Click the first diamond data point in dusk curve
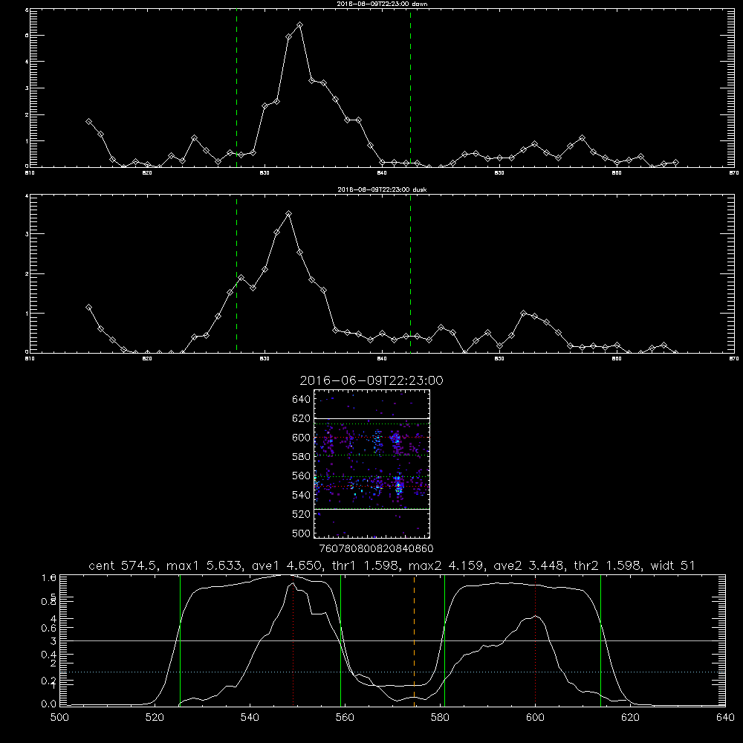The image size is (743, 743). click(x=88, y=307)
